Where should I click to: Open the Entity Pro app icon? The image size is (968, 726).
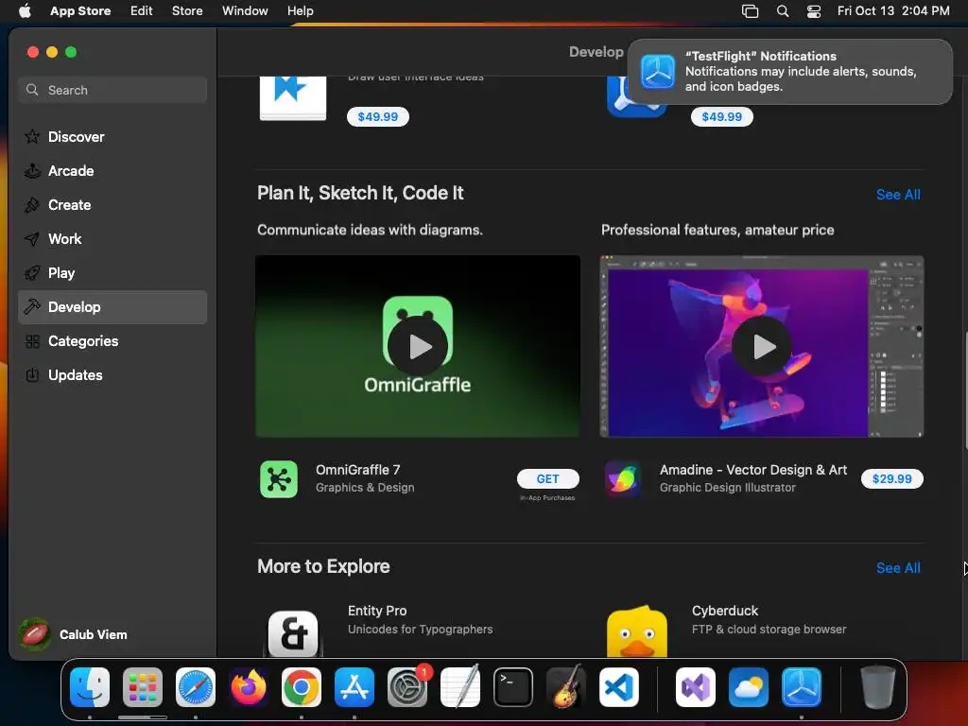293,632
